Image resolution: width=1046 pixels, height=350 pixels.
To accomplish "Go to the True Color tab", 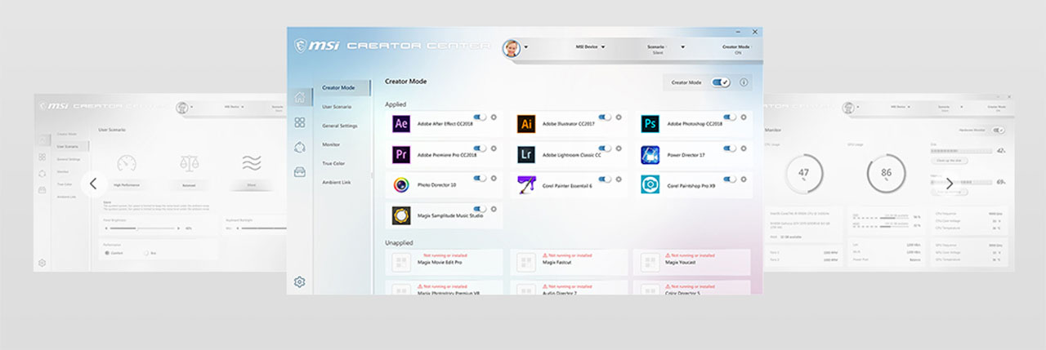I will 333,163.
